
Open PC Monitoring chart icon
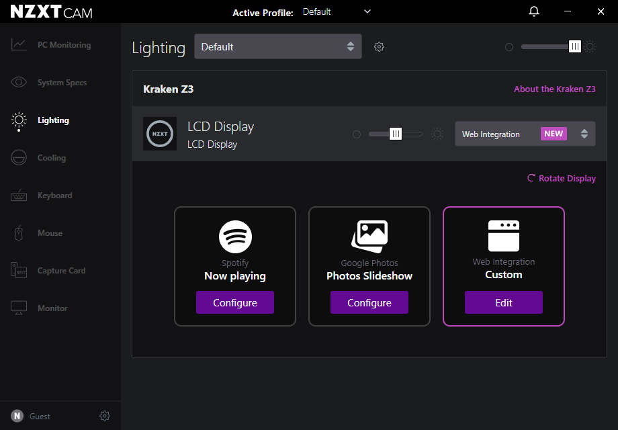click(x=19, y=45)
